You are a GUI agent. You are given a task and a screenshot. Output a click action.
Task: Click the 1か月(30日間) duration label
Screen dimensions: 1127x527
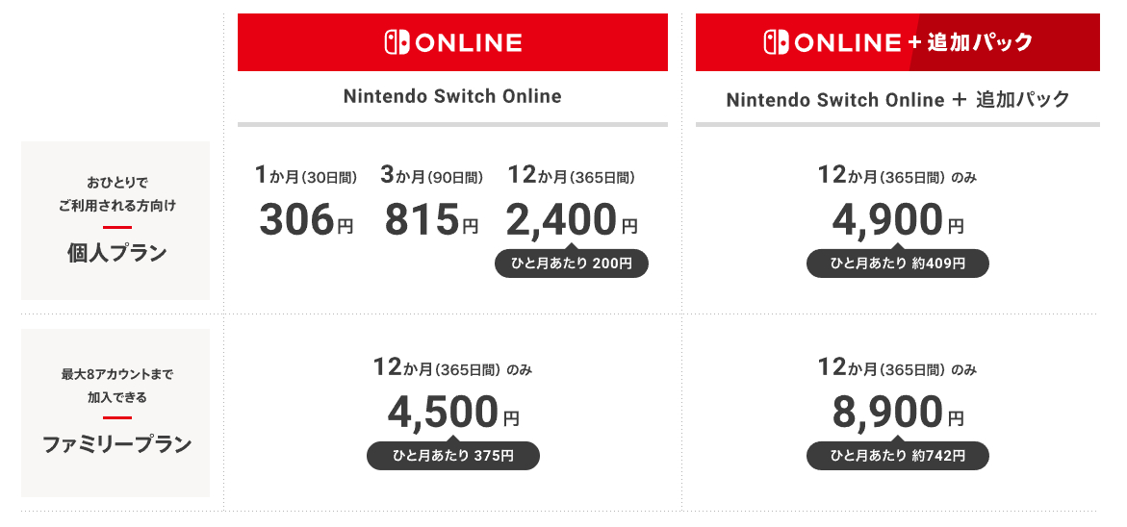pyautogui.click(x=306, y=177)
